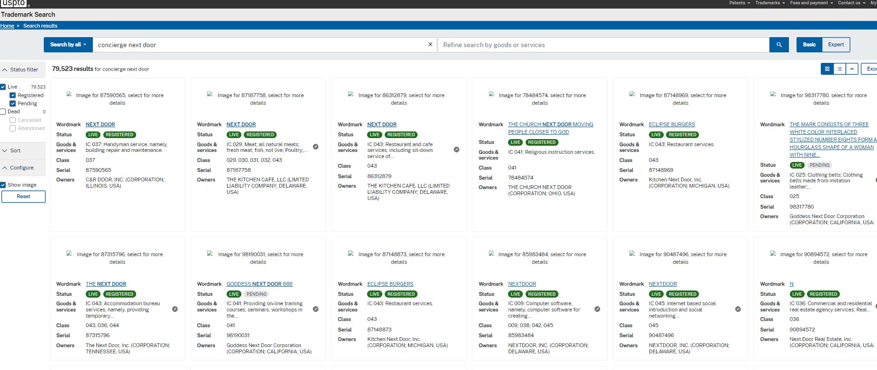Tick the Cancelled checkbox
Viewport: 877px width, 370px height.
point(13,120)
